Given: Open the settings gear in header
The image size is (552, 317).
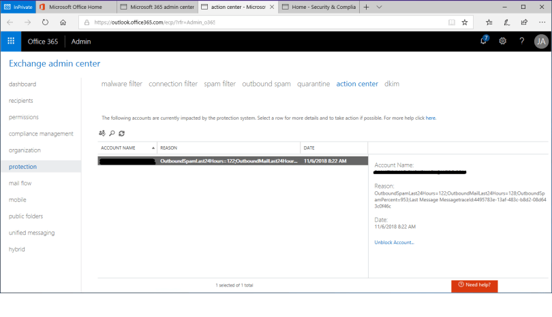Looking at the screenshot, I should pos(503,41).
